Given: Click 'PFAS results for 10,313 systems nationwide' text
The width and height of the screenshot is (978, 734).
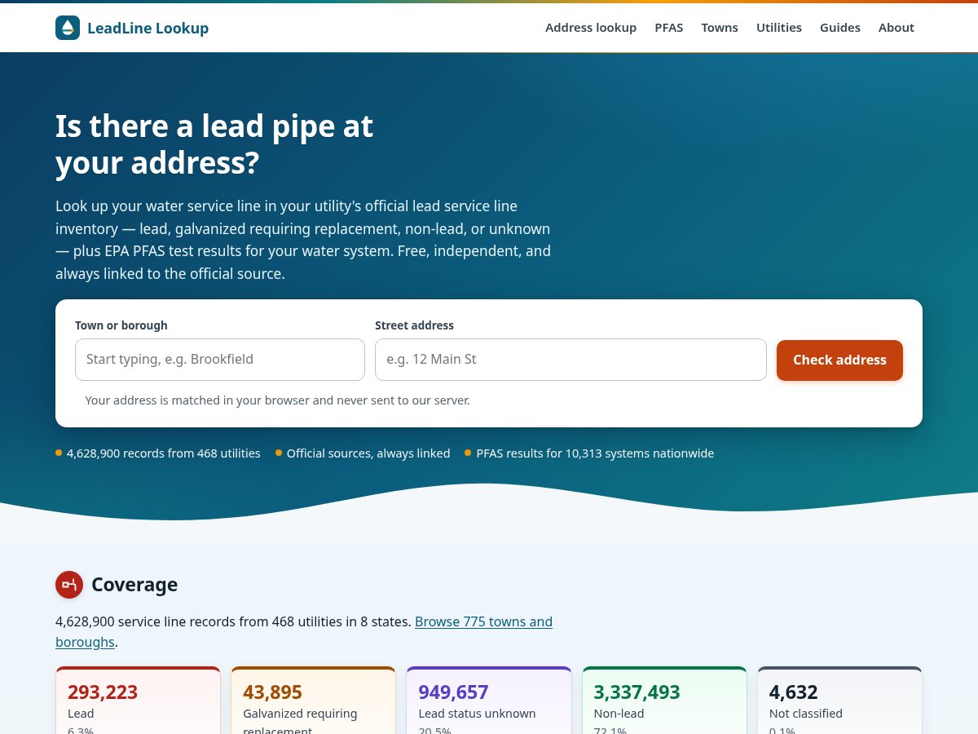Looking at the screenshot, I should [595, 453].
